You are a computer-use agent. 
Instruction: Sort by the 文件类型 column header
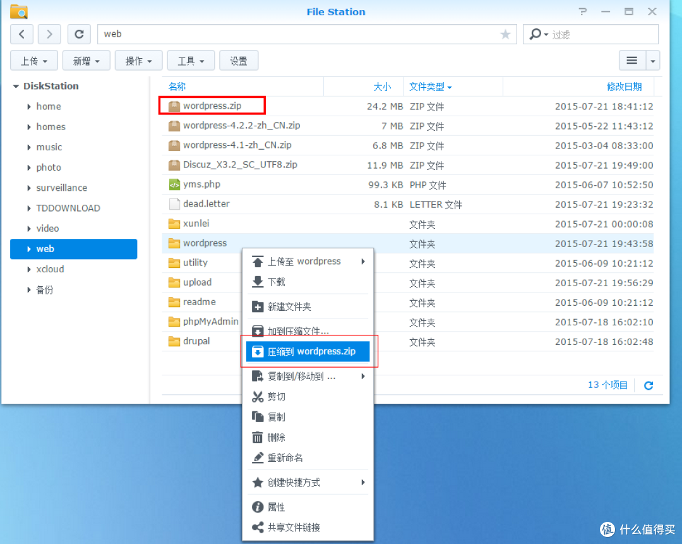[453, 86]
